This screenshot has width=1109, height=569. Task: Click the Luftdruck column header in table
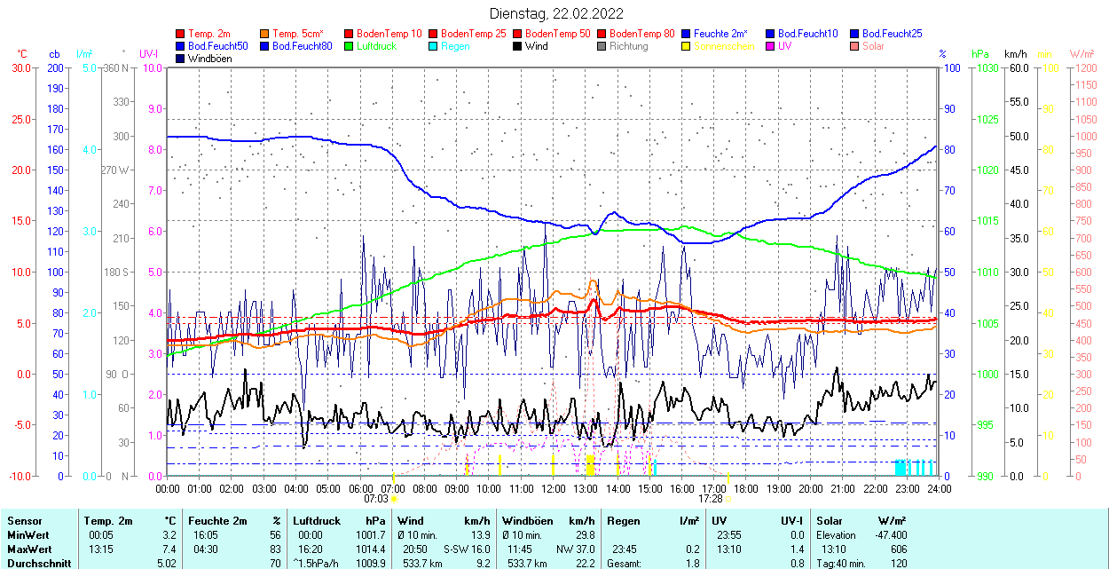click(316, 521)
